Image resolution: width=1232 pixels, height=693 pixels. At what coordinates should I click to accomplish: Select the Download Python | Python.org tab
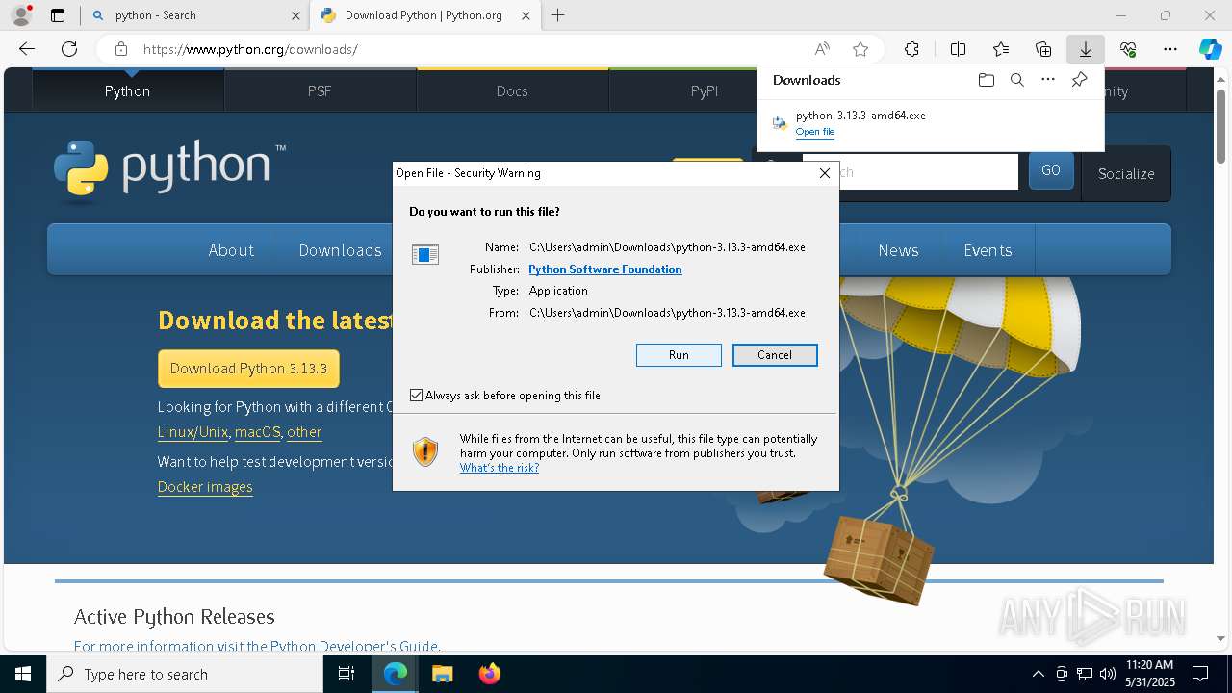(423, 15)
